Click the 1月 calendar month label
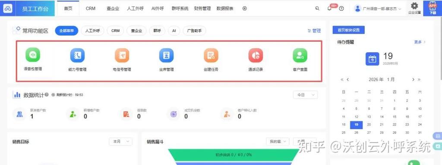The height and width of the screenshot is (165, 442). tap(391, 80)
